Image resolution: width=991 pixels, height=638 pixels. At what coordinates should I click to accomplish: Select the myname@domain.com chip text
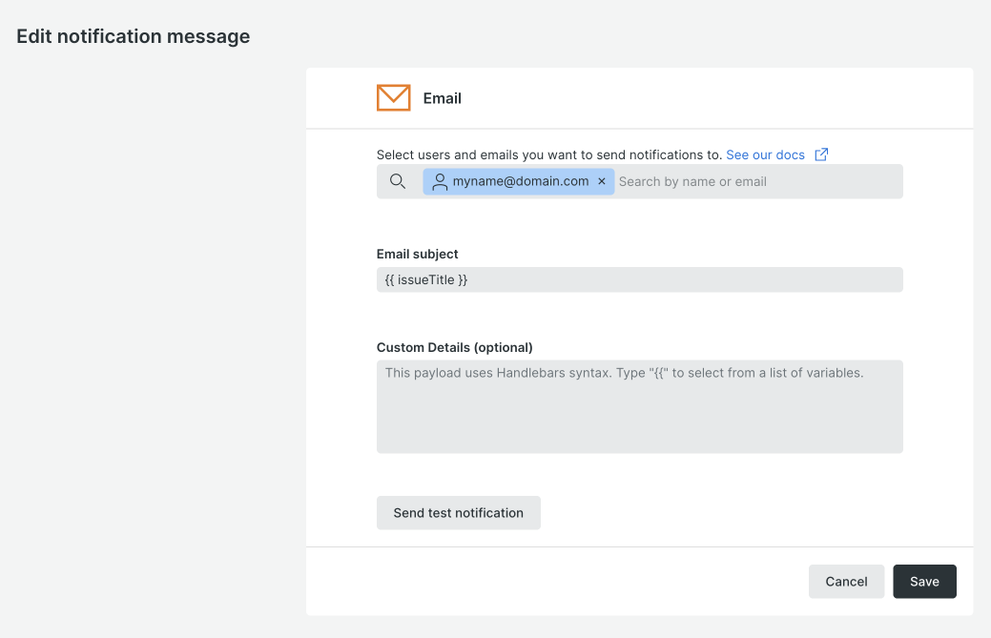(x=521, y=181)
